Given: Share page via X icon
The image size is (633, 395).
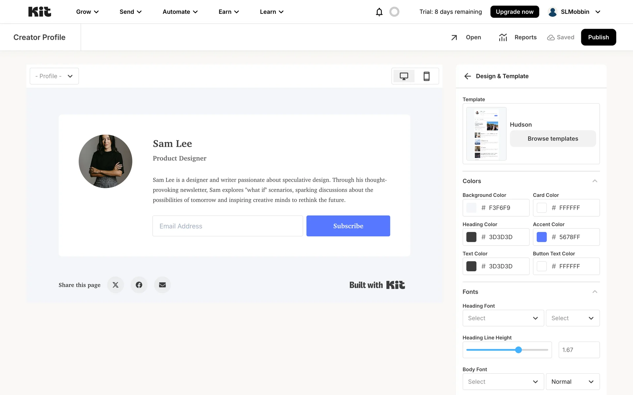Looking at the screenshot, I should [x=115, y=285].
